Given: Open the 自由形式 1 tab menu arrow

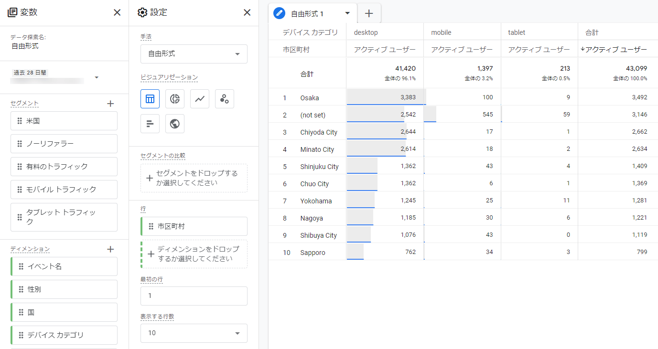Looking at the screenshot, I should pos(347,13).
